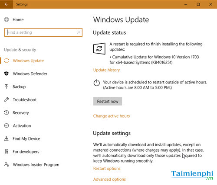Screen dimensions: 217x185
Task: Close the Settings window
Action: point(210,4)
